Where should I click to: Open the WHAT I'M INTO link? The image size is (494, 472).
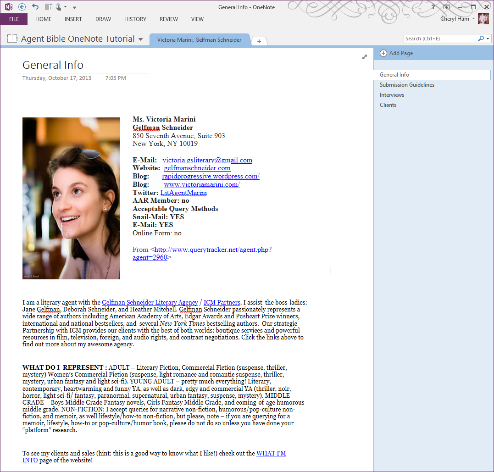pos(271,453)
